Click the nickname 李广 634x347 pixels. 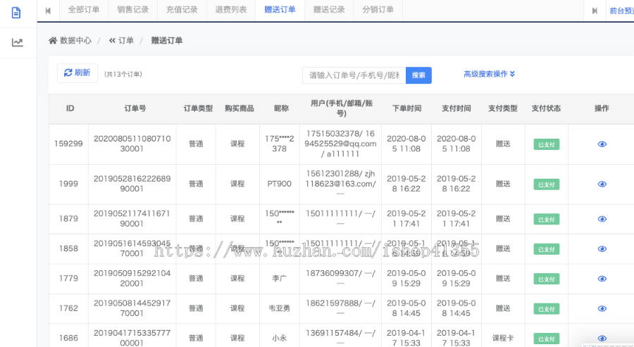pyautogui.click(x=280, y=278)
